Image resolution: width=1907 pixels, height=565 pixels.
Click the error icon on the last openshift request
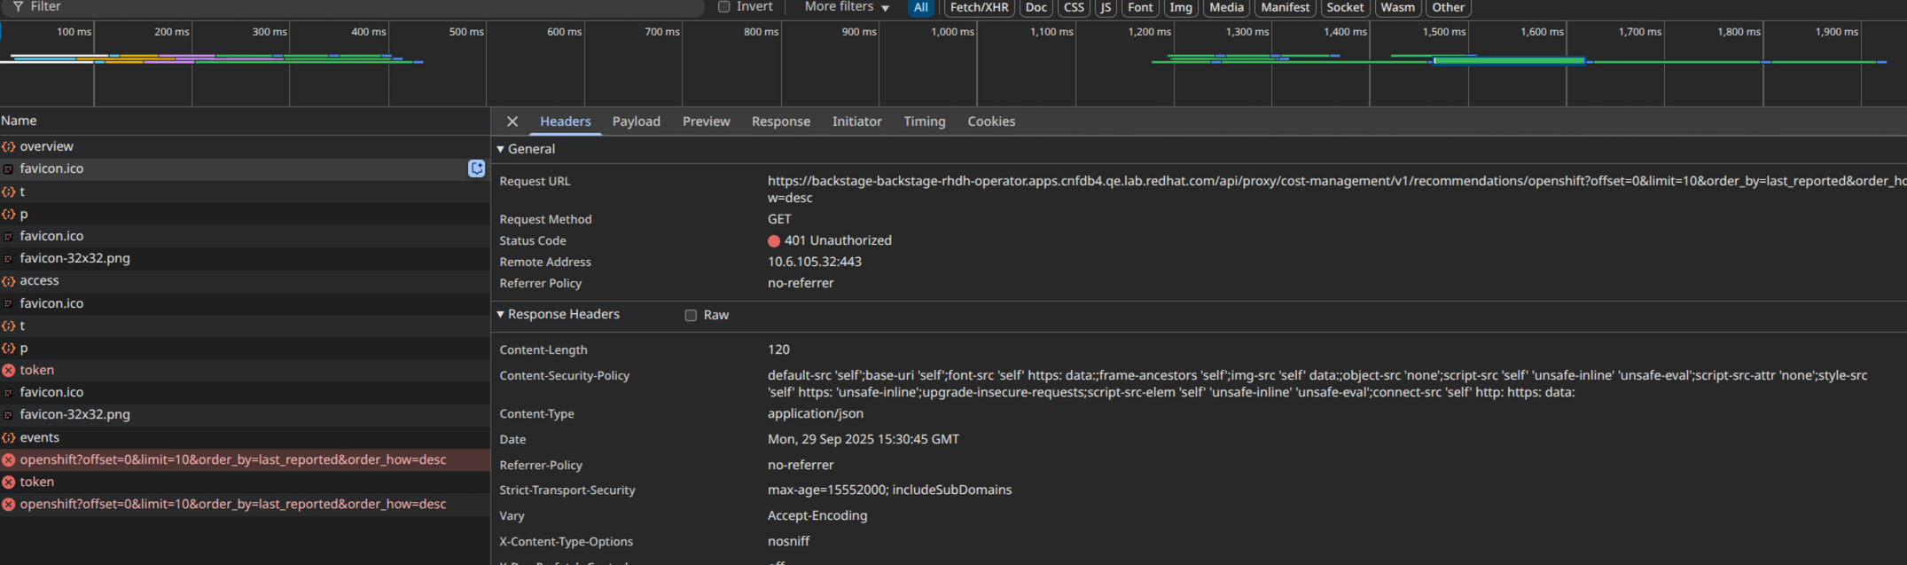coord(9,504)
